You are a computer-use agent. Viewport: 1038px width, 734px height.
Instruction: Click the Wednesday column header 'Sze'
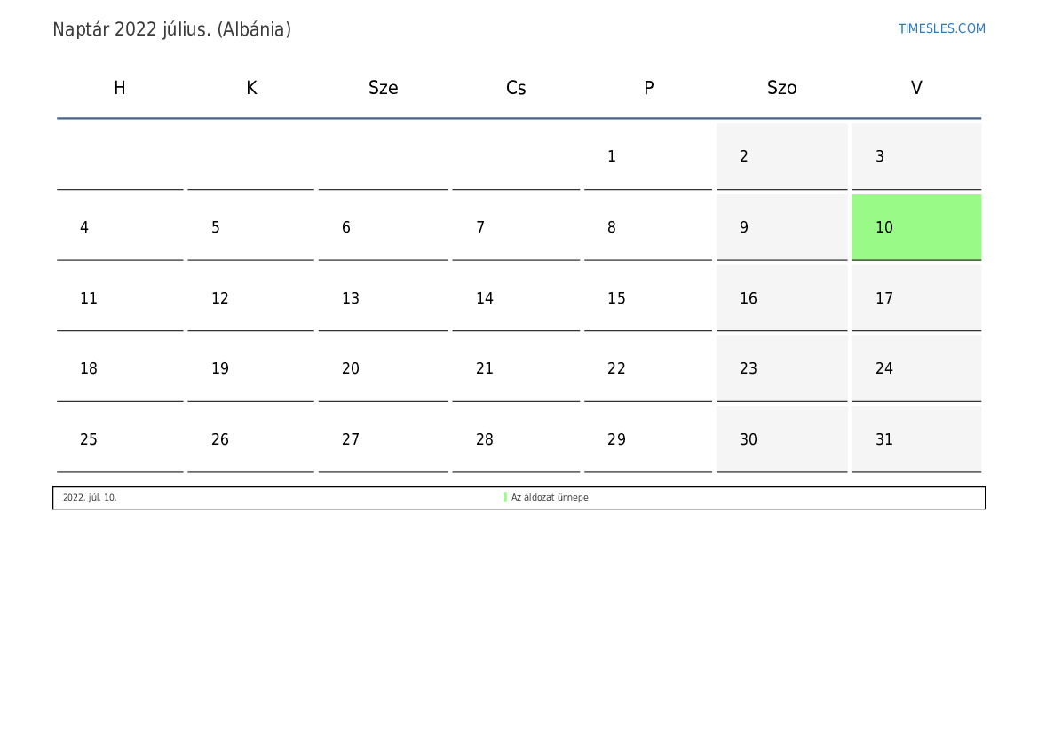(x=384, y=88)
